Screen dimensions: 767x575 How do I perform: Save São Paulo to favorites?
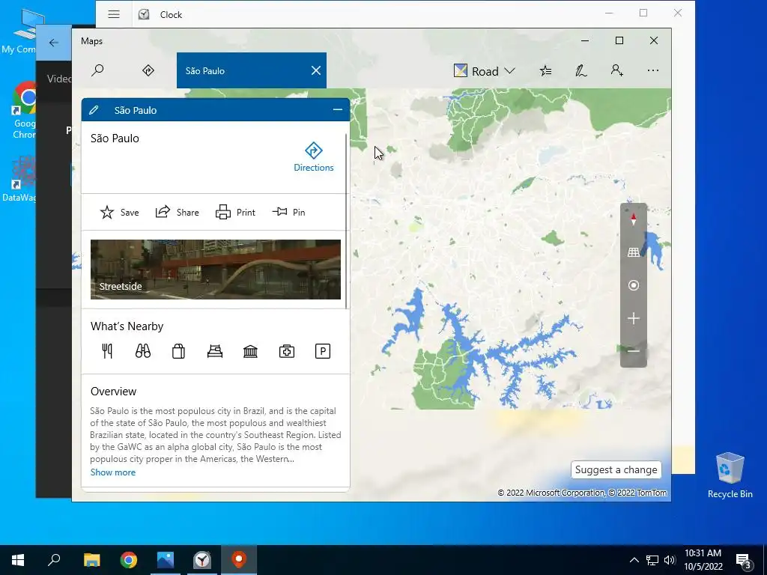click(x=119, y=212)
